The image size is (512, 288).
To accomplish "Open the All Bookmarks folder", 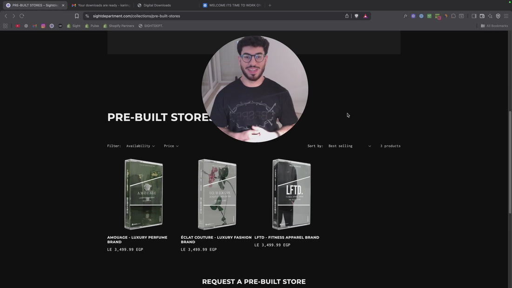I will (494, 26).
